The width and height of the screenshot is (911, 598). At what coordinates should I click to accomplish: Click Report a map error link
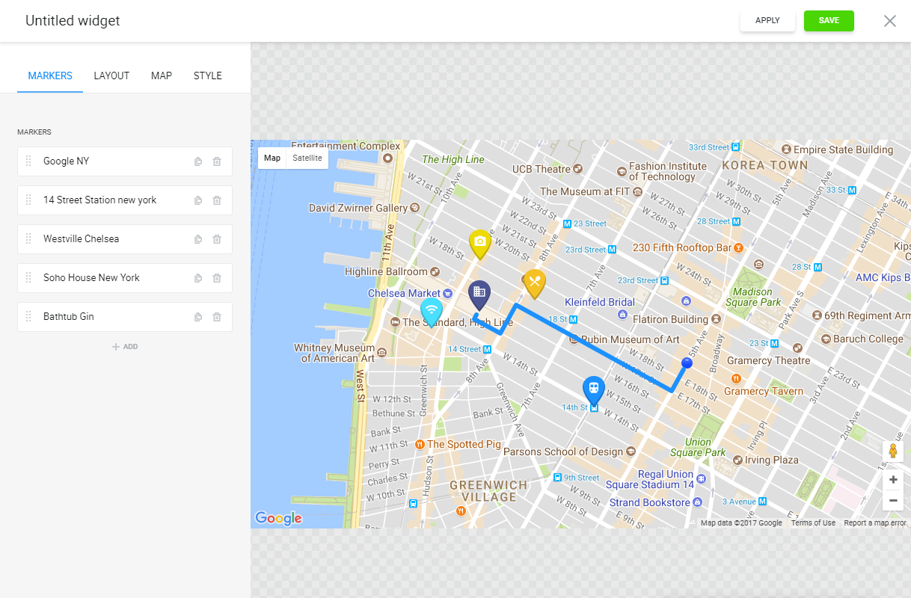(875, 523)
